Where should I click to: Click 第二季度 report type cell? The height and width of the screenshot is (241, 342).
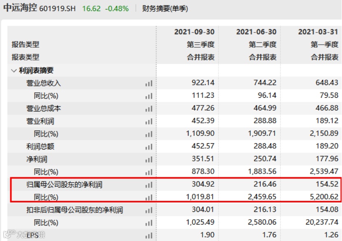click(263, 44)
